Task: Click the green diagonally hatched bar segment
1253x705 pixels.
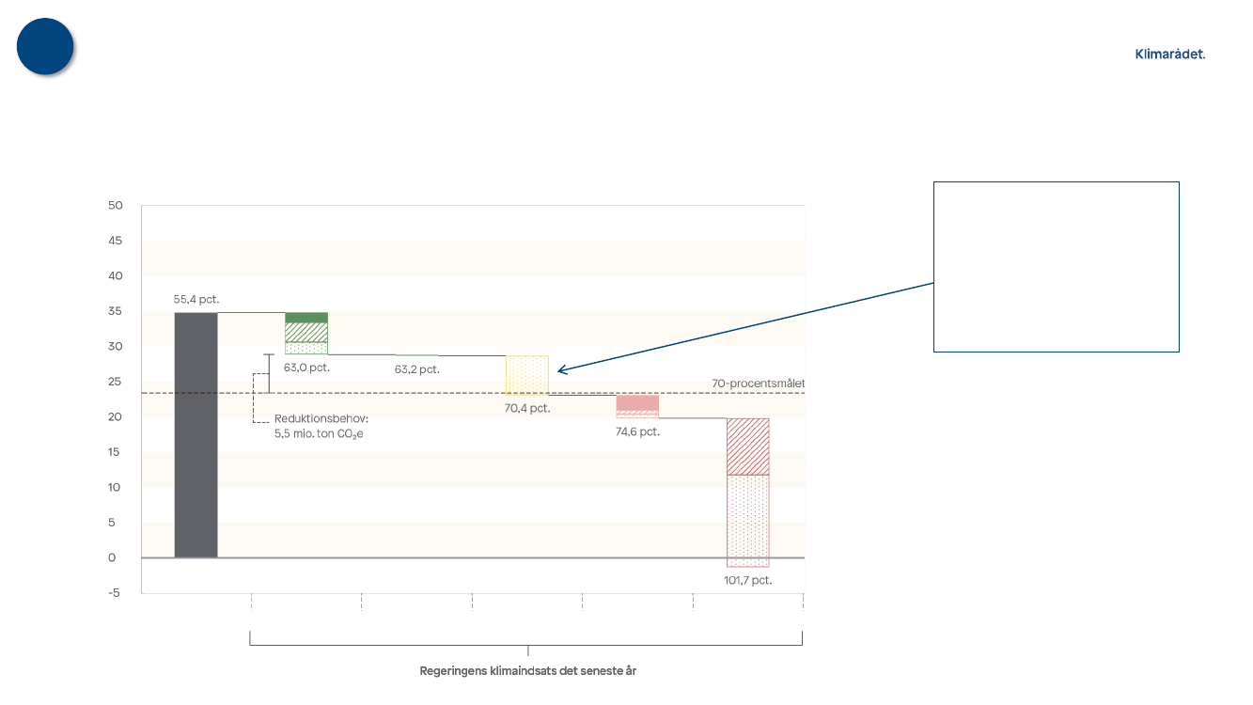Action: pyautogui.click(x=306, y=332)
